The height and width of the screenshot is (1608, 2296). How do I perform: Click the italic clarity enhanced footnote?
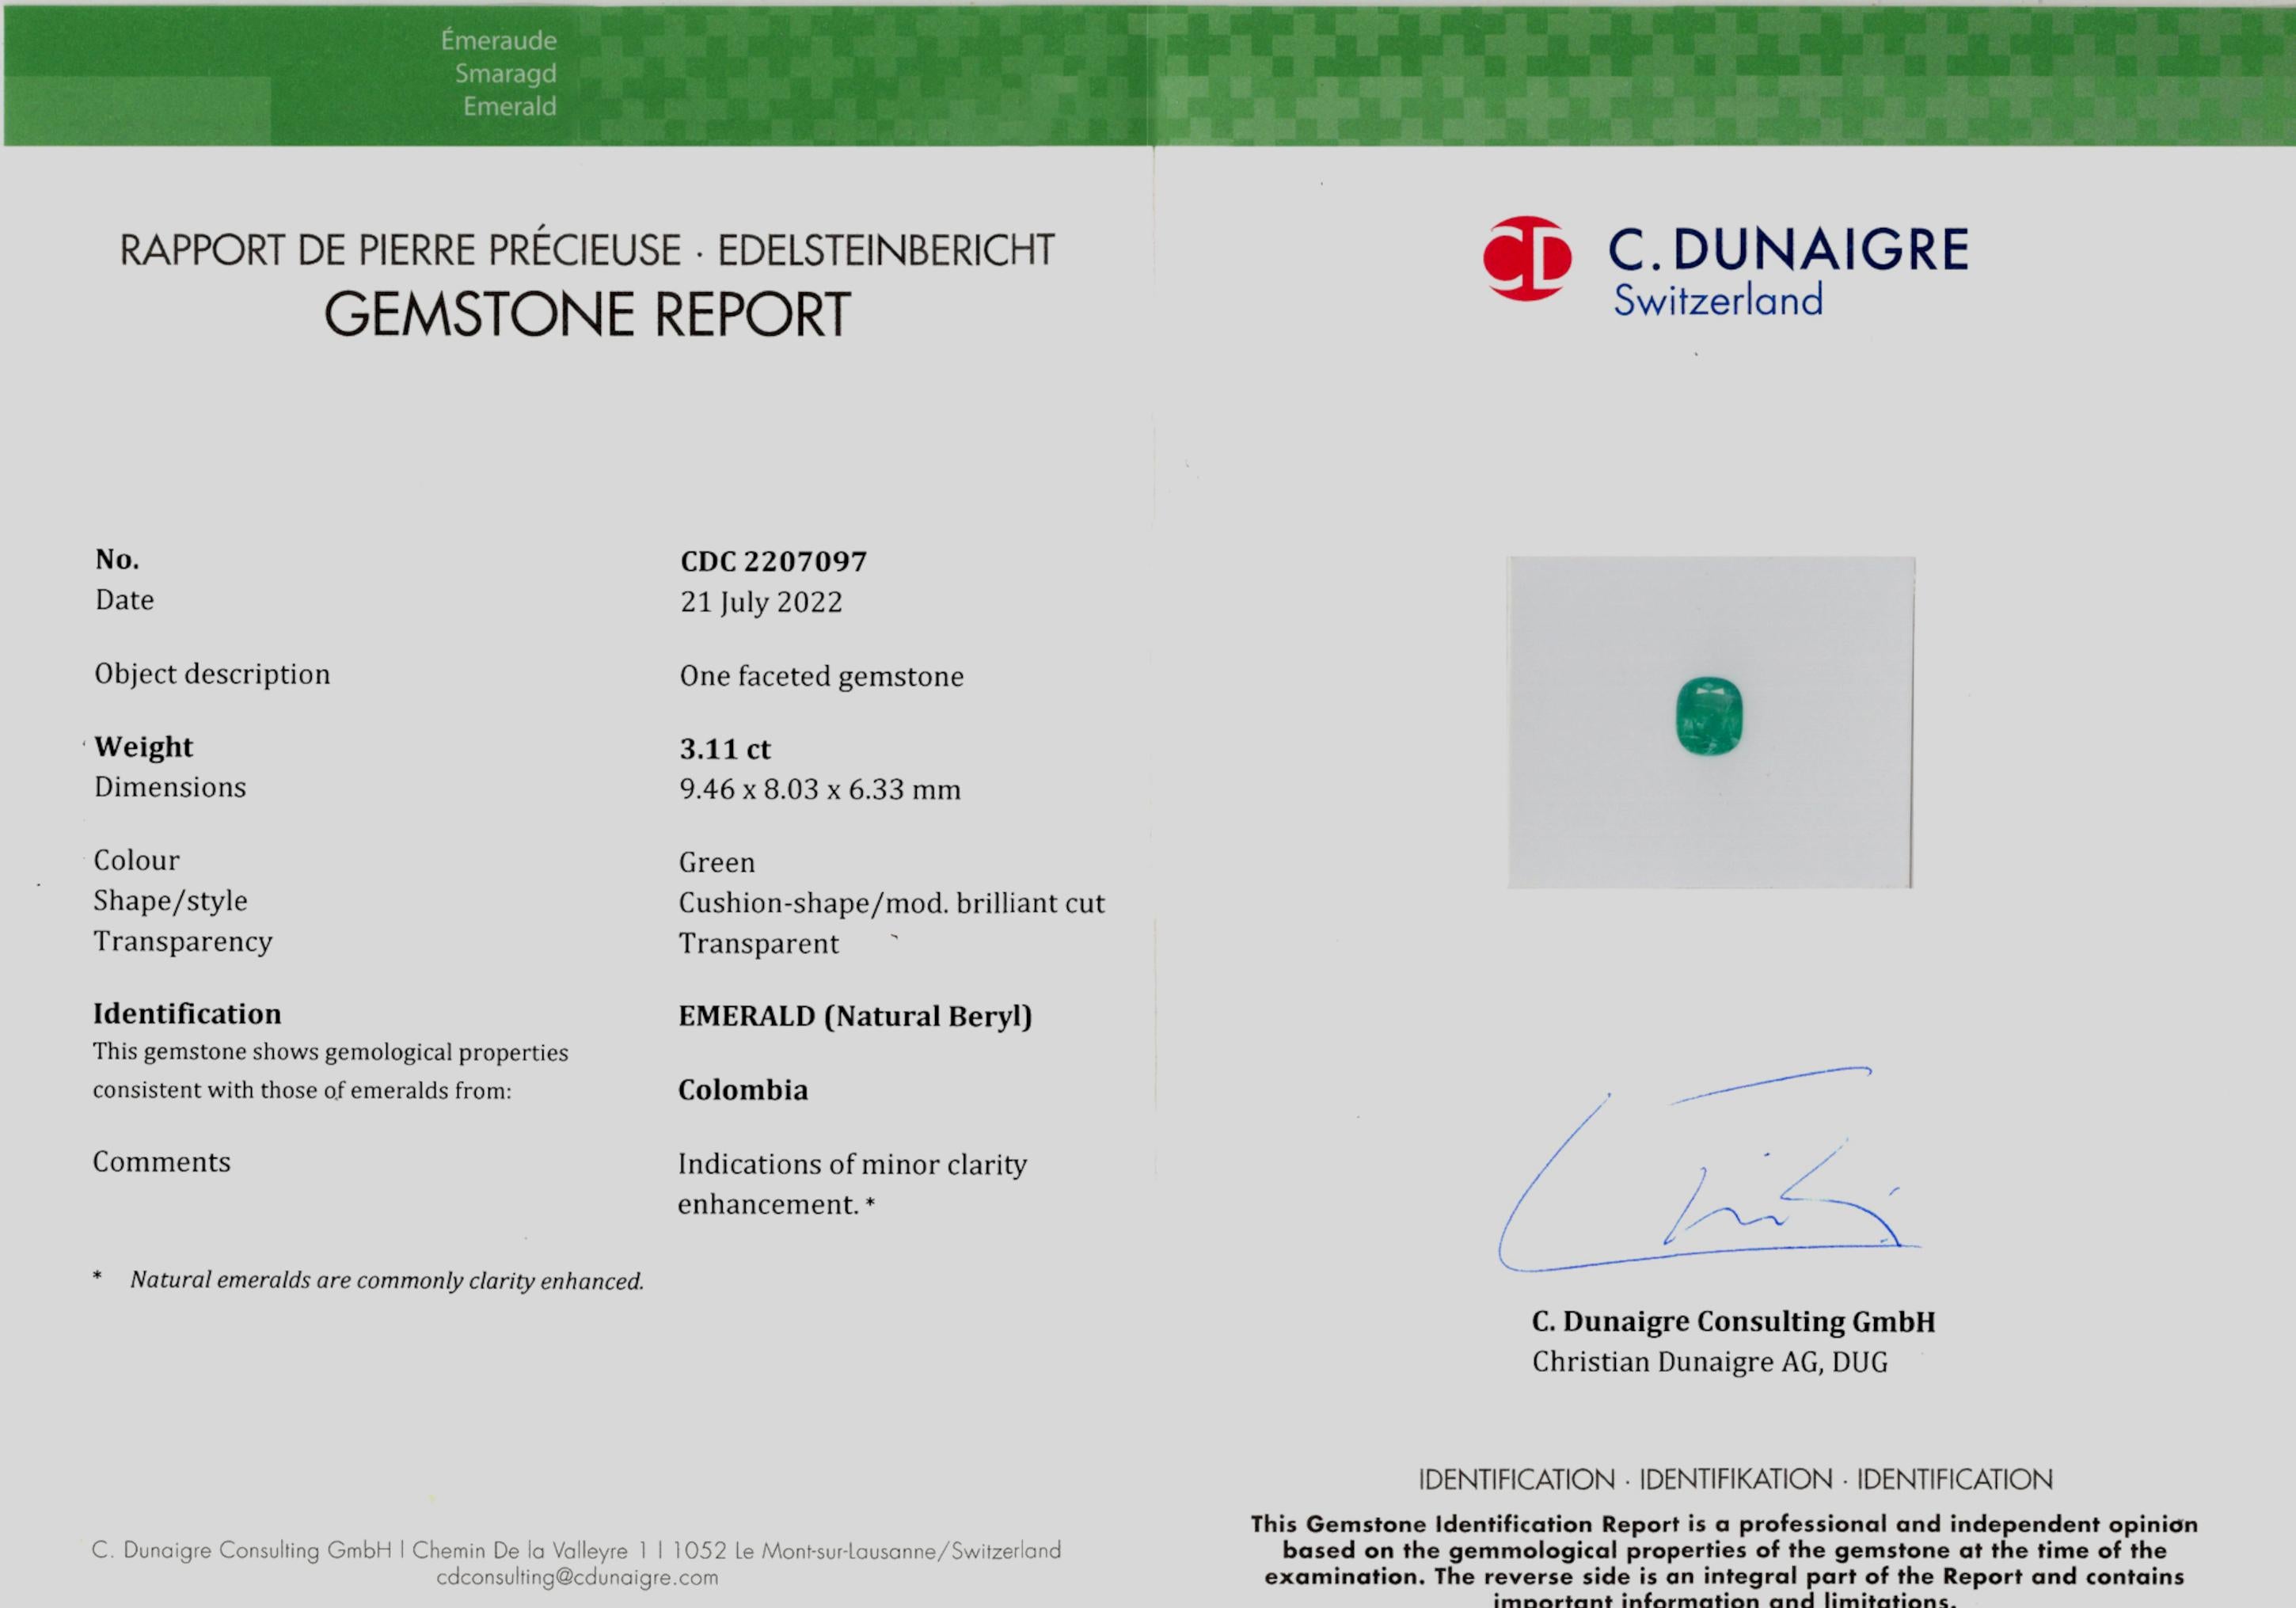386,1280
